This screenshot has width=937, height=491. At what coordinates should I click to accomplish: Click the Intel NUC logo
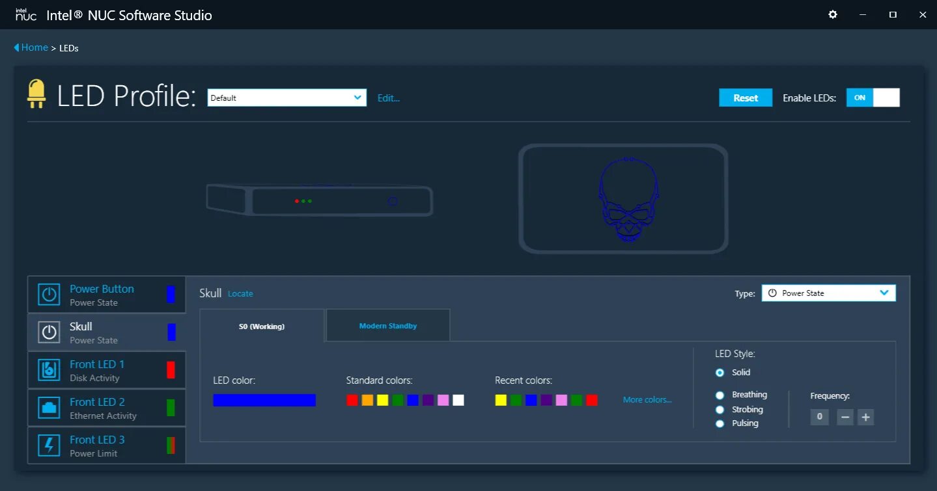26,15
